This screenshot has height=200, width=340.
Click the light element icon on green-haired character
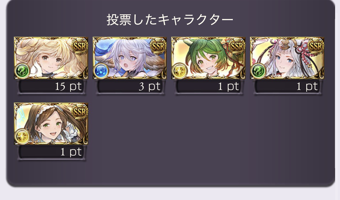coord(180,71)
